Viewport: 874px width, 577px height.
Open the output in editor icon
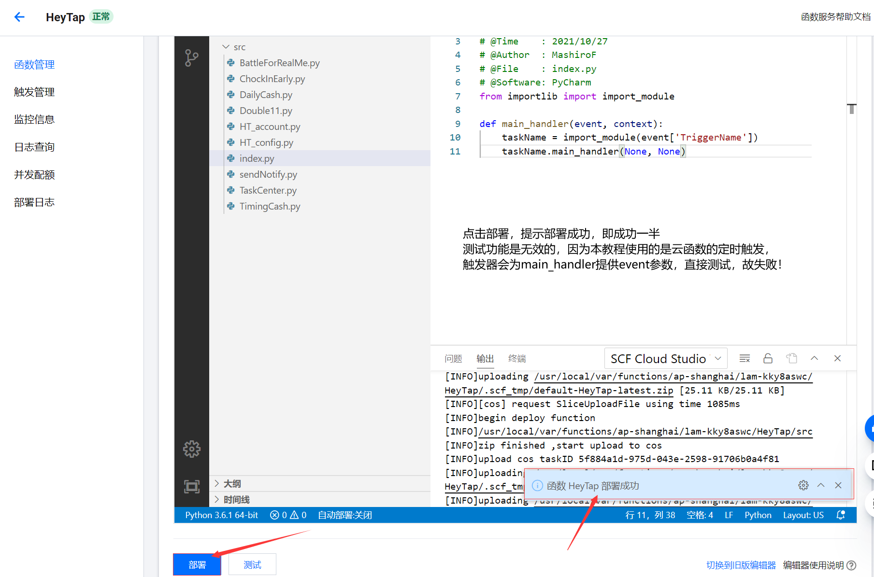pos(791,358)
